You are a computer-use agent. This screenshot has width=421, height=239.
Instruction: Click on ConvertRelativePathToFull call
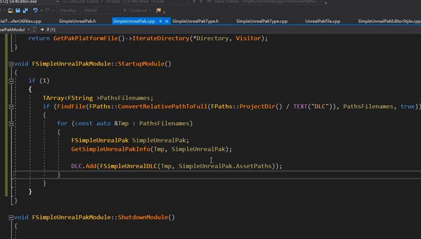[163, 107]
